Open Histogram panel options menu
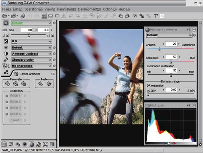The height and width of the screenshot is (153, 203). pyautogui.click(x=189, y=105)
